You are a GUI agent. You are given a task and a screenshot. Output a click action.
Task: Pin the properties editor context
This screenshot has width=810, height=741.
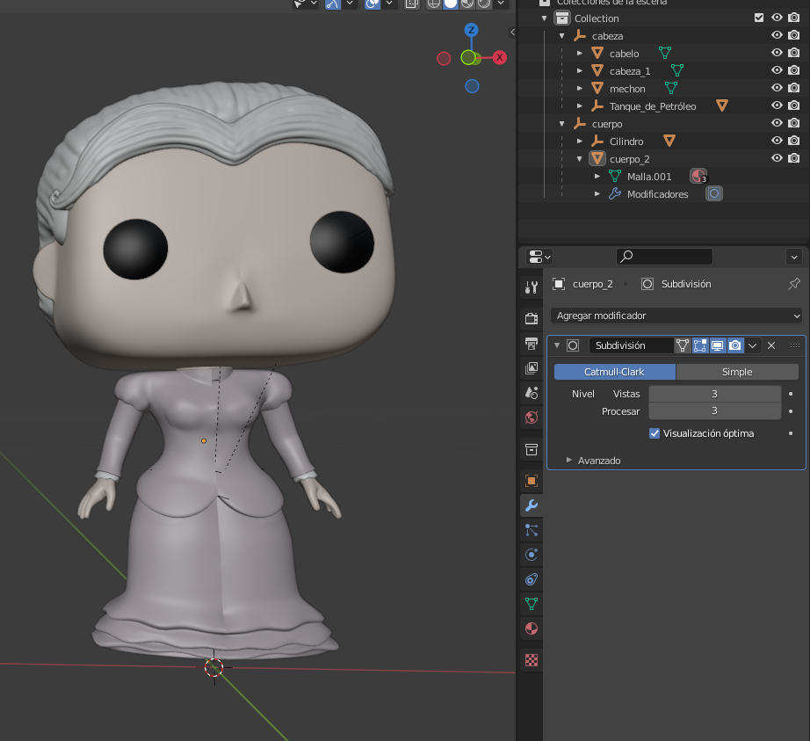click(794, 284)
